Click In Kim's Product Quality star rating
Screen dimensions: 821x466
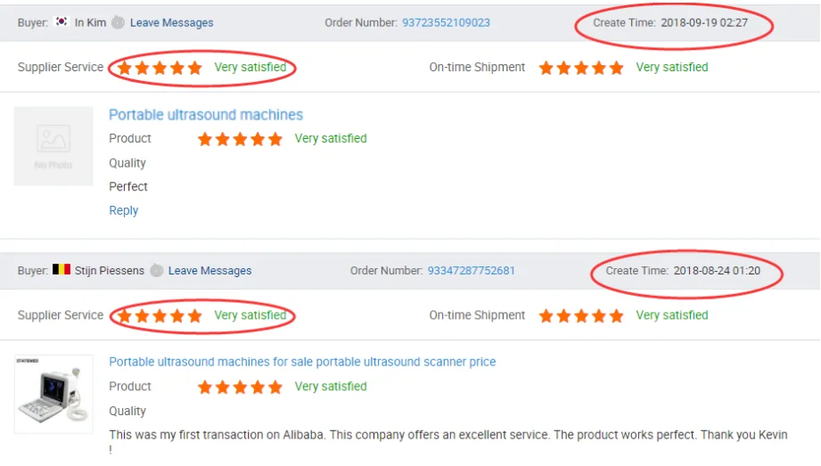point(240,139)
